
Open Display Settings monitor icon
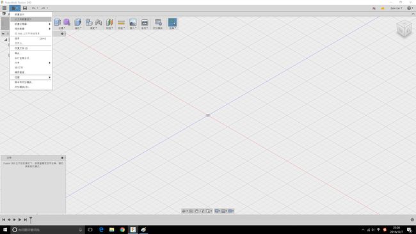(217, 211)
